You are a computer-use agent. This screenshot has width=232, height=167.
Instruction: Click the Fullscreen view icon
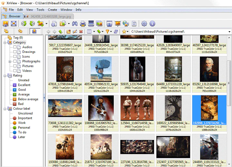pyautogui.click(x=14, y=24)
